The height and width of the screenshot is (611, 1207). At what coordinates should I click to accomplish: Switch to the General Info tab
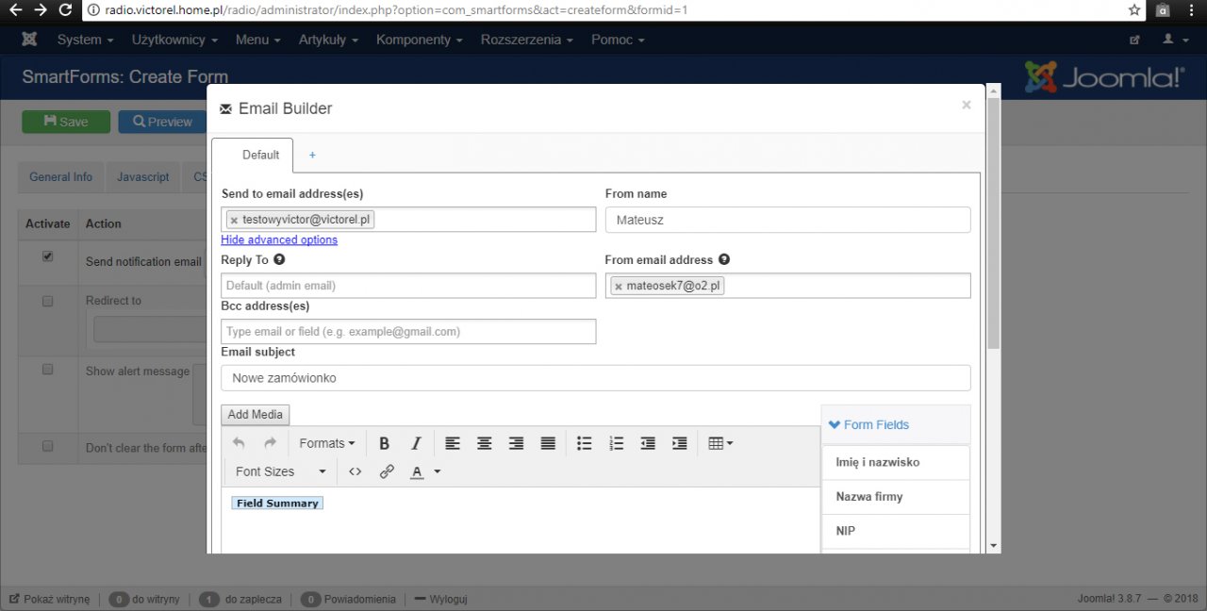[61, 177]
